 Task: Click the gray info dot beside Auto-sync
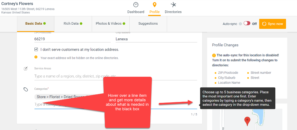240,24
